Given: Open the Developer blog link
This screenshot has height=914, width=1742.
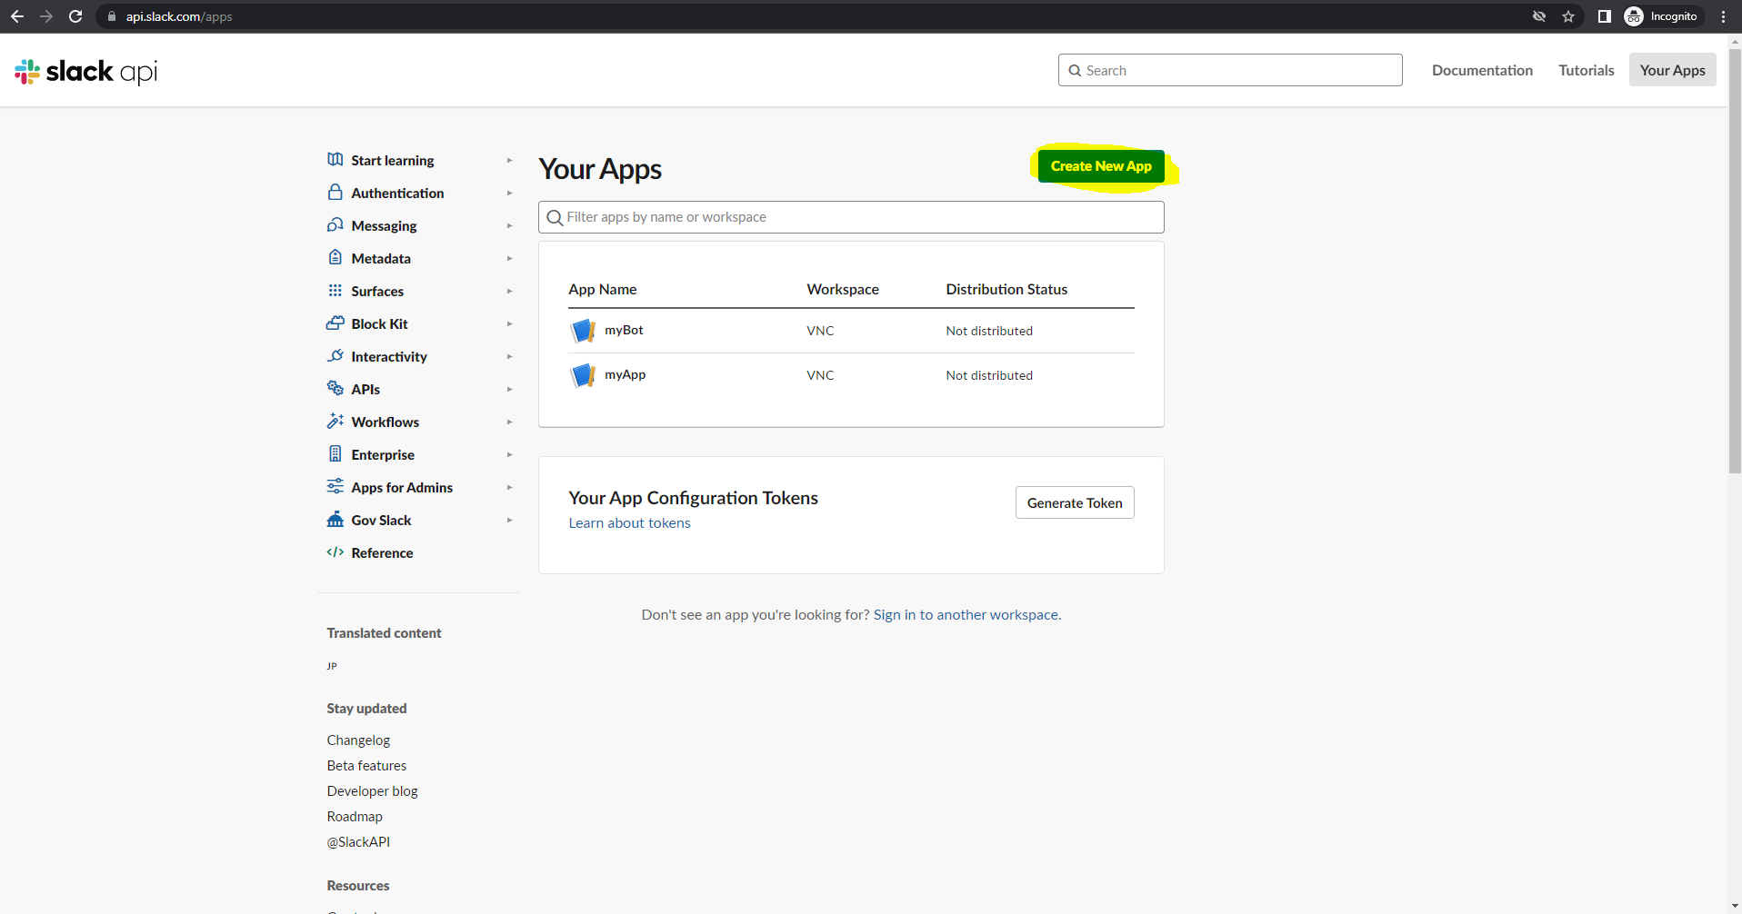Looking at the screenshot, I should click(x=372, y=790).
